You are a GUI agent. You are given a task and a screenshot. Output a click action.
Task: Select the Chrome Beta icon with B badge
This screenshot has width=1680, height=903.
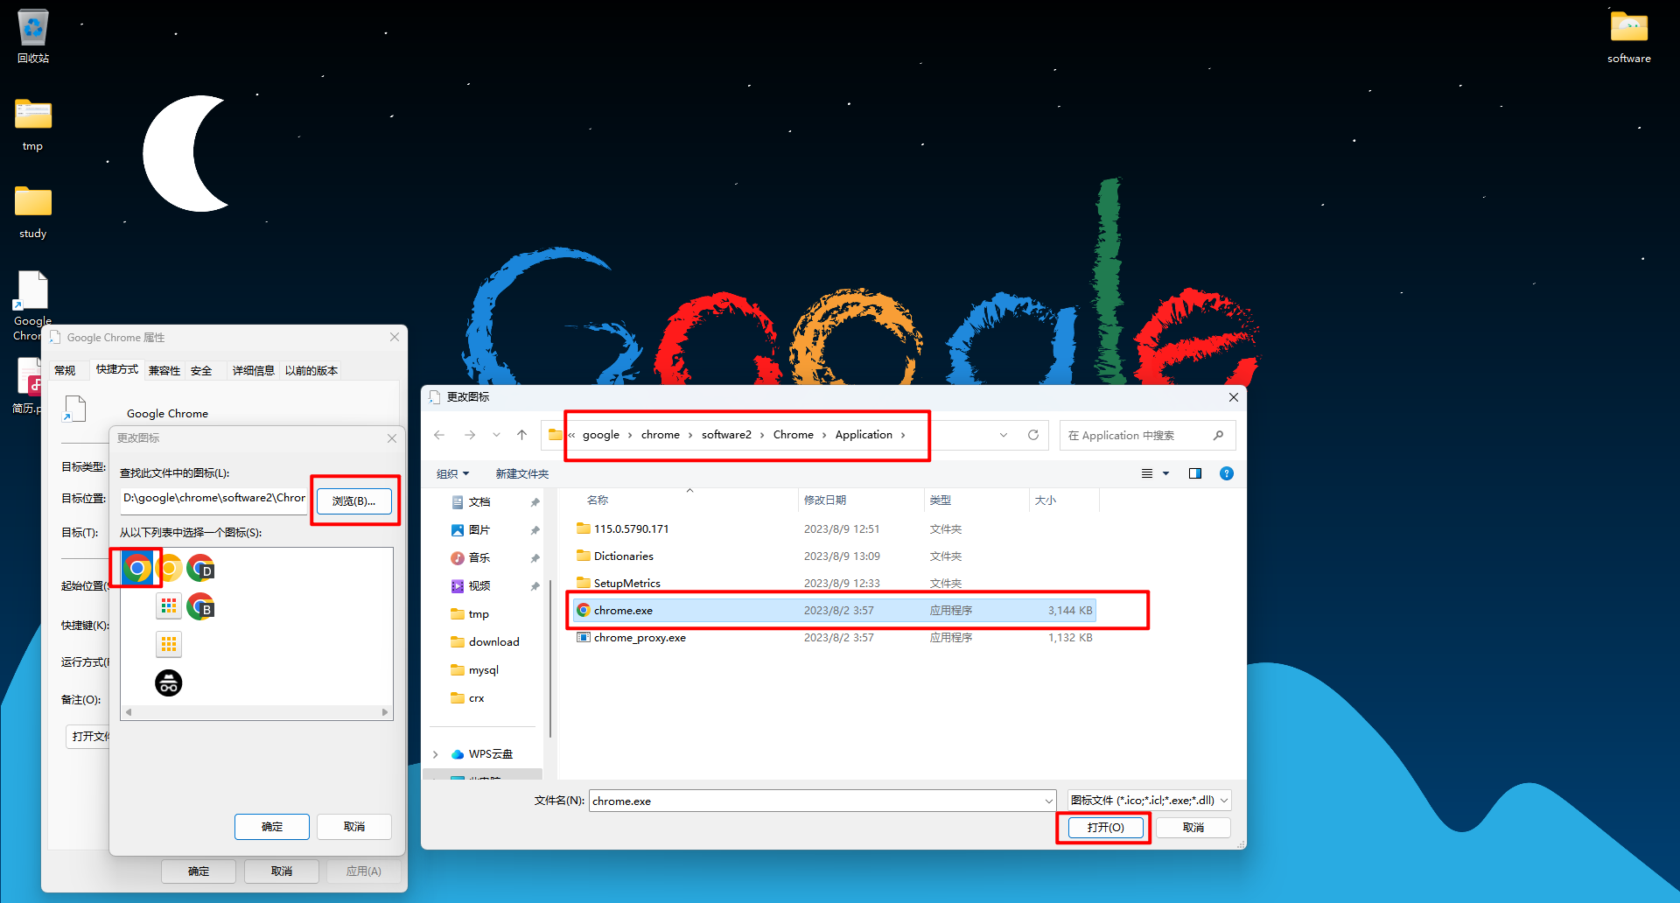(x=201, y=606)
